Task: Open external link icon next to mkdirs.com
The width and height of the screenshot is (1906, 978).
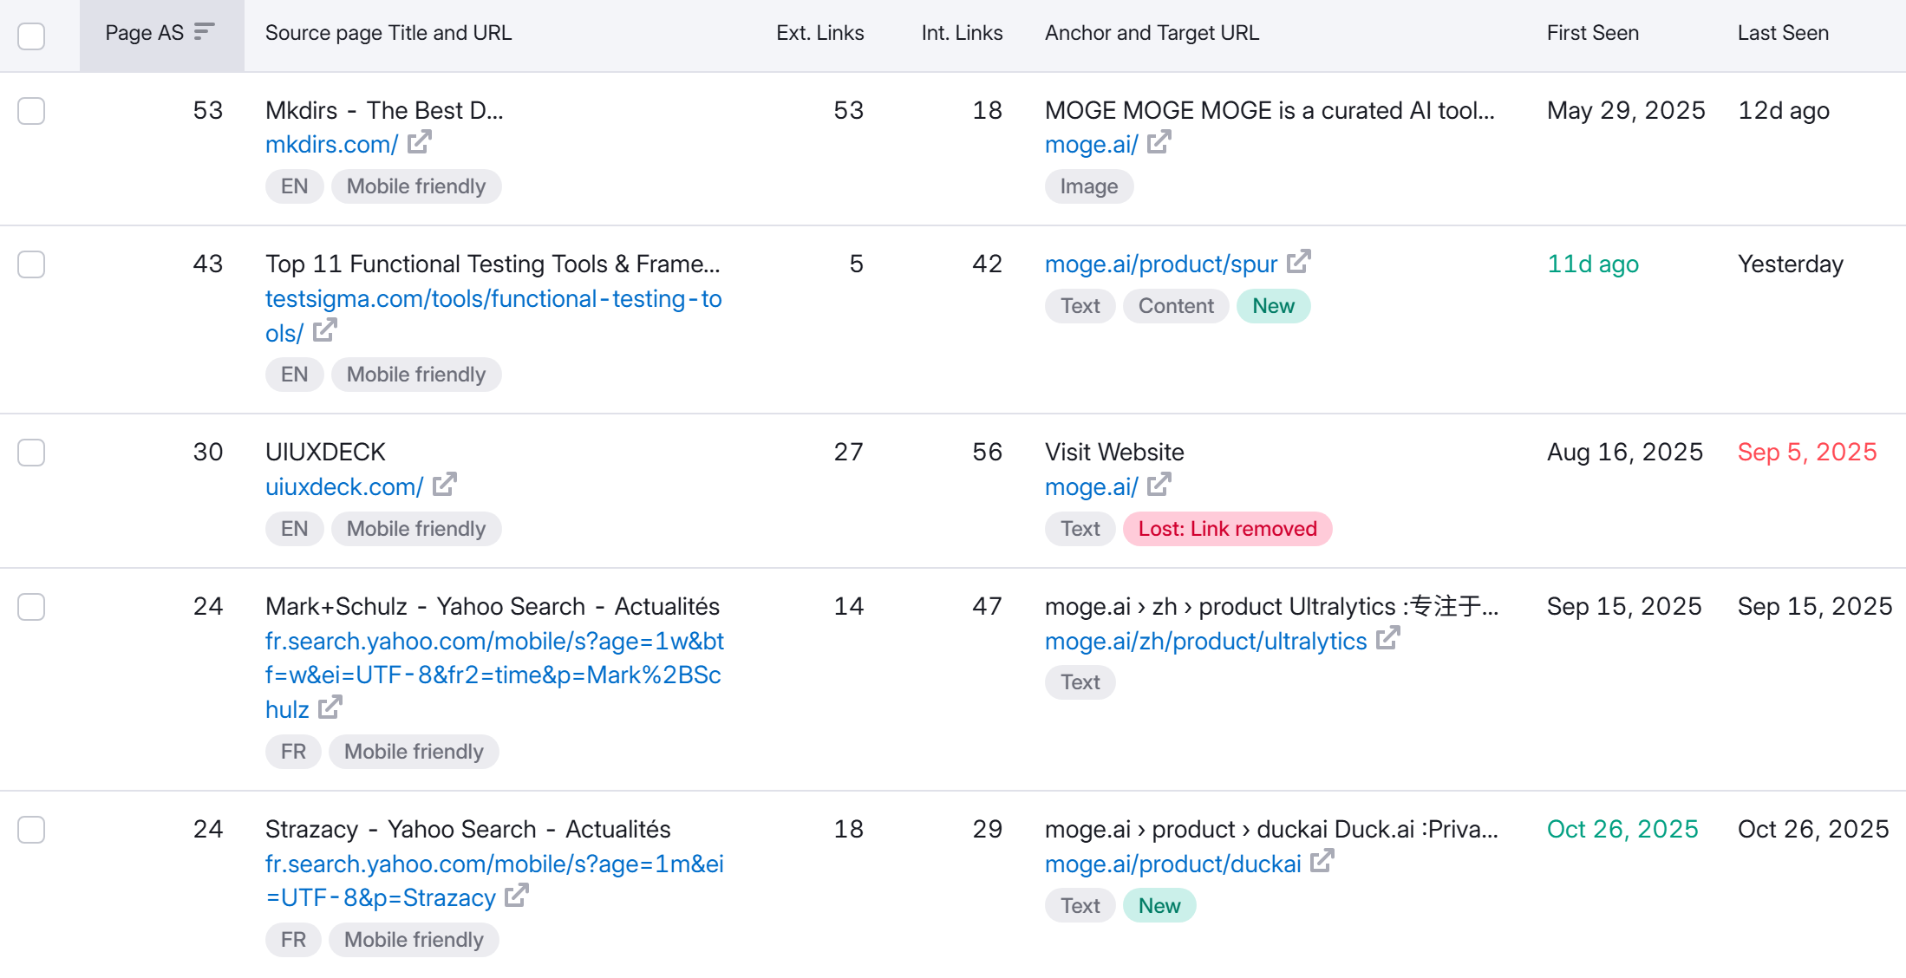Action: (419, 142)
